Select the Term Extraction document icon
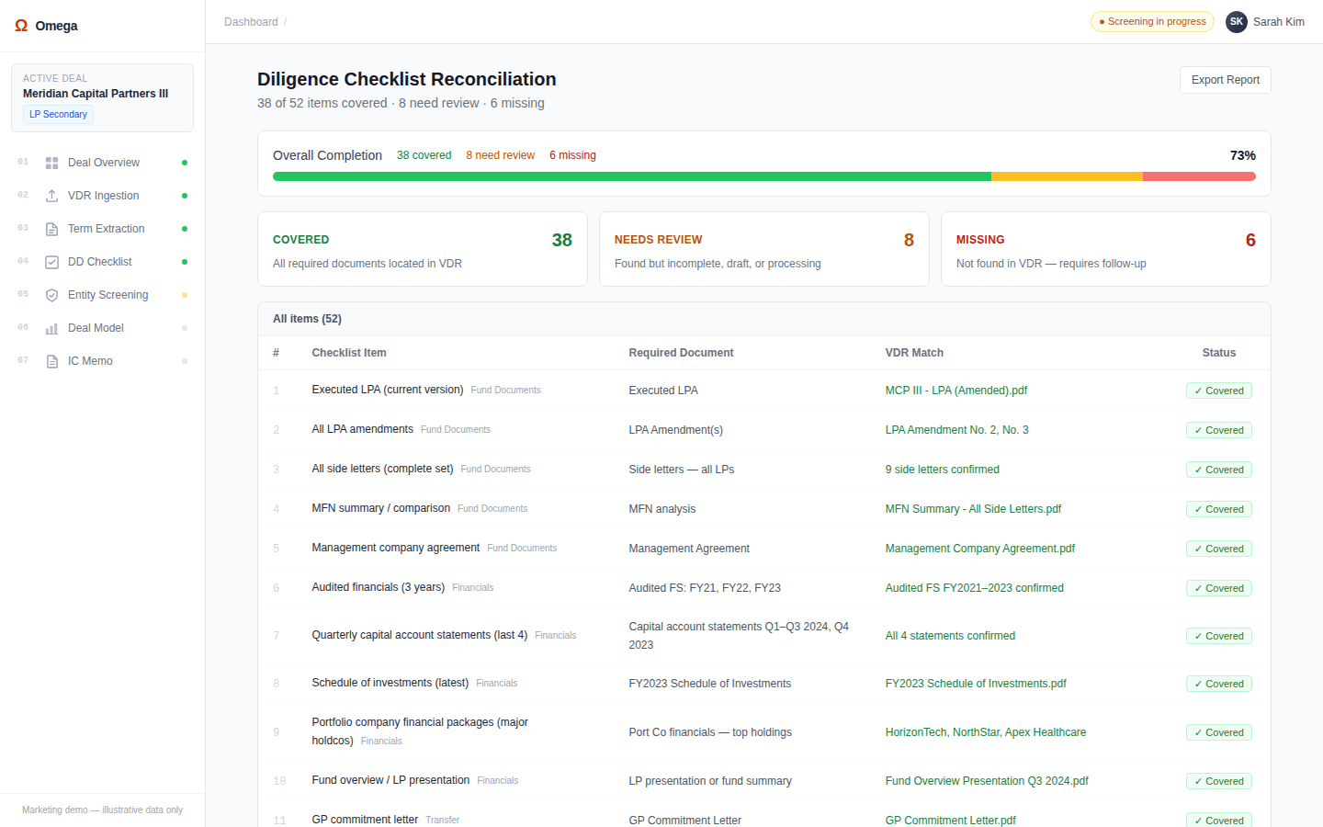Image resolution: width=1323 pixels, height=827 pixels. pyautogui.click(x=52, y=229)
